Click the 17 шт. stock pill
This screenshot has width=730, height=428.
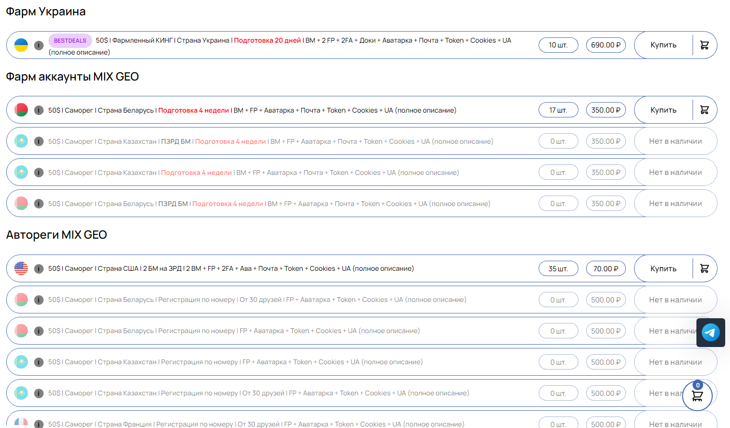tap(558, 110)
